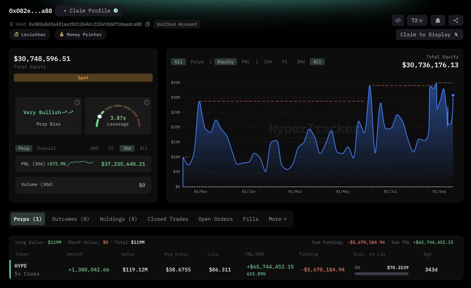
Task: Set chart range to 7d
Action: click(284, 62)
